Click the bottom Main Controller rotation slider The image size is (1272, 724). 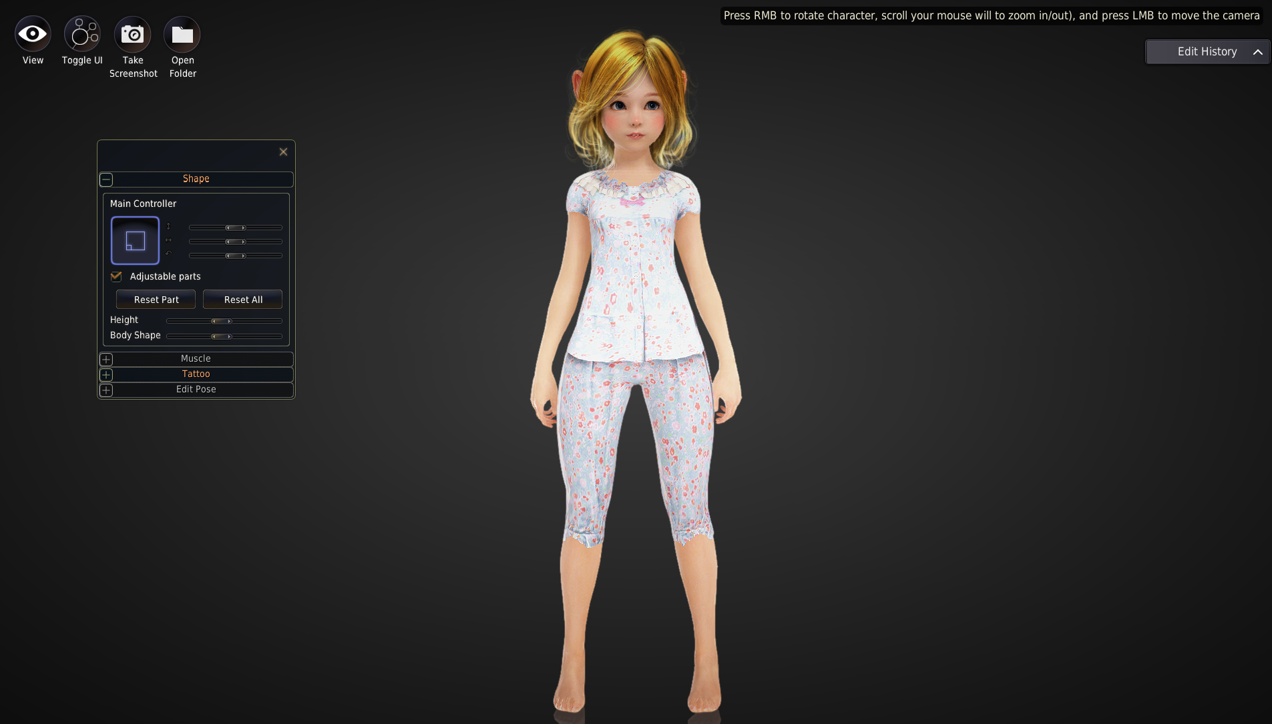tap(235, 256)
